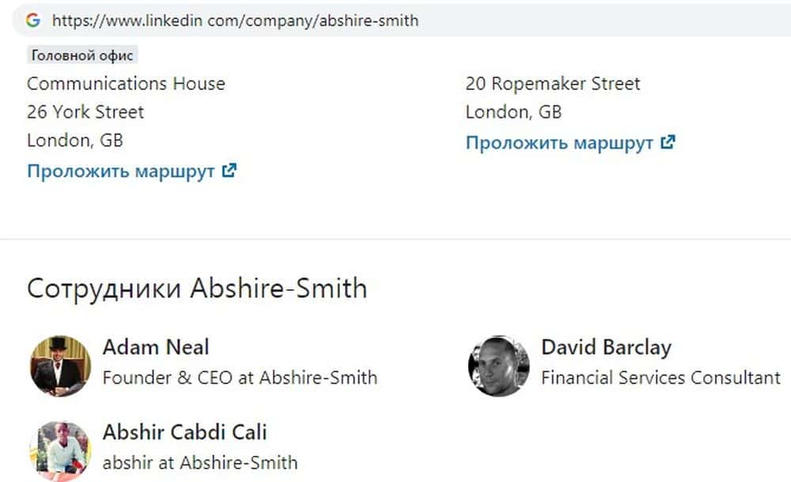Select the Adam Neal name link
The image size is (791, 482).
[x=156, y=347]
